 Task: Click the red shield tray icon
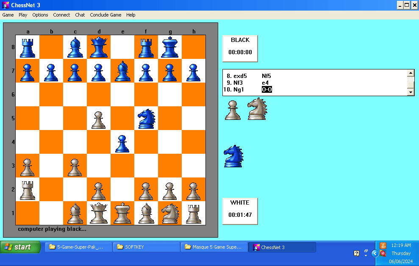tap(383, 253)
